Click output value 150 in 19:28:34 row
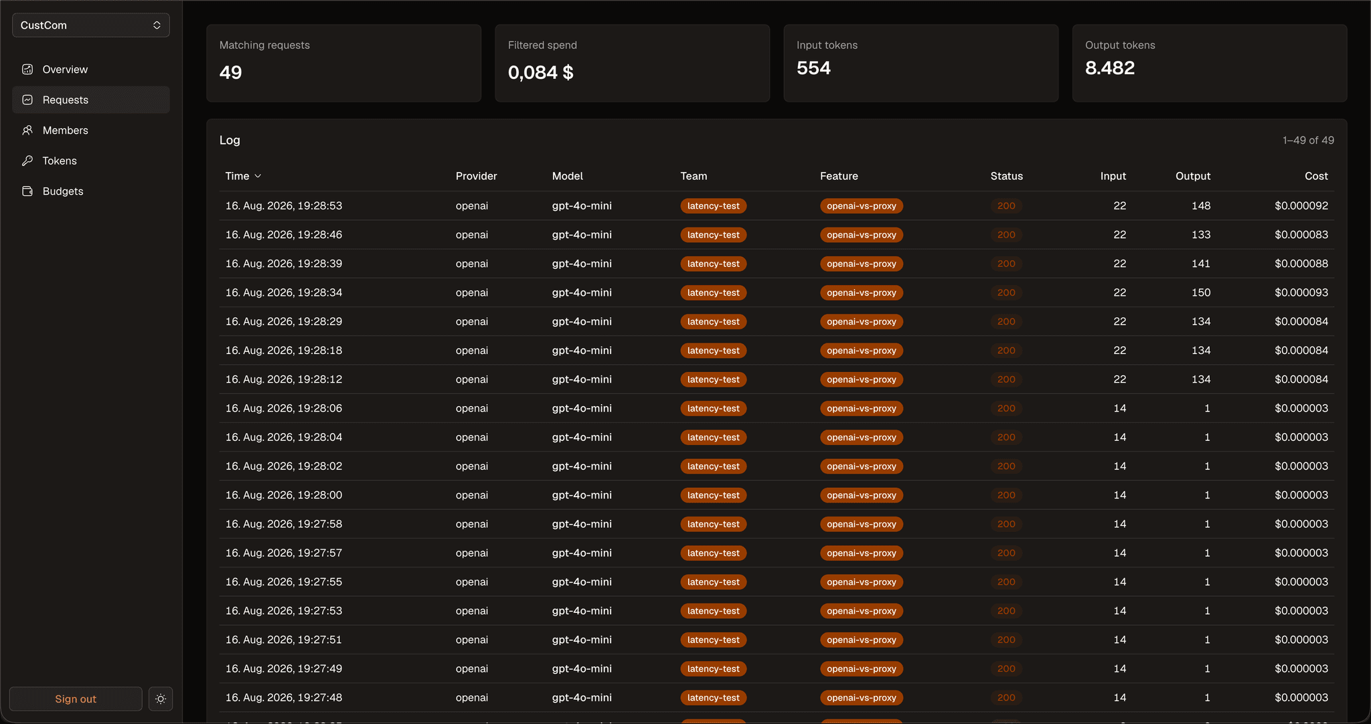The image size is (1371, 724). [1201, 292]
